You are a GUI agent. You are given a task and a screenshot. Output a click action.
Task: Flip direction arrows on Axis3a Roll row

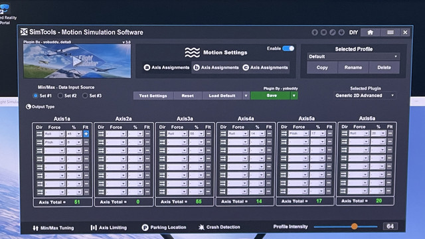click(162, 133)
